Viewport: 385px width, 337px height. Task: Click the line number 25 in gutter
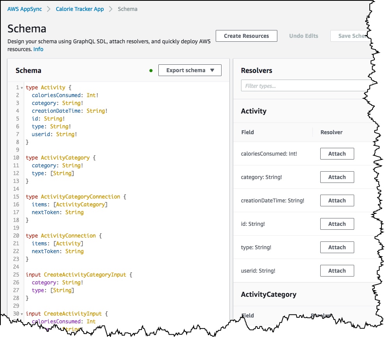tap(16, 275)
